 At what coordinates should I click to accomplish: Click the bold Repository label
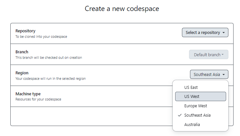(25, 31)
